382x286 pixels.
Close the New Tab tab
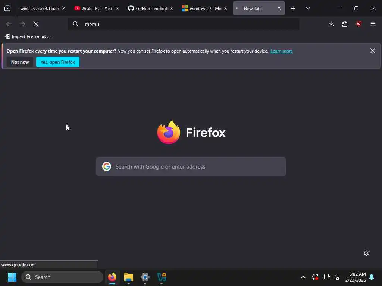coord(279,8)
